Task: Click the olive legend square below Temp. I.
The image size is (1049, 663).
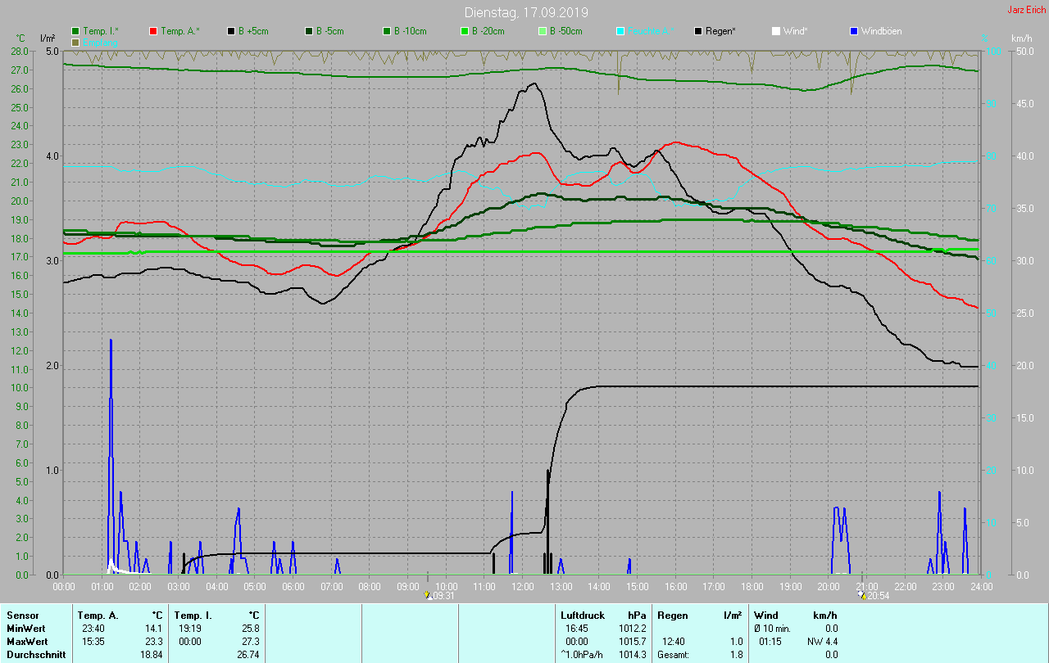Action: (76, 42)
